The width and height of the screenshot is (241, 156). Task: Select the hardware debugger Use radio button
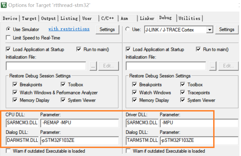tap(128, 29)
